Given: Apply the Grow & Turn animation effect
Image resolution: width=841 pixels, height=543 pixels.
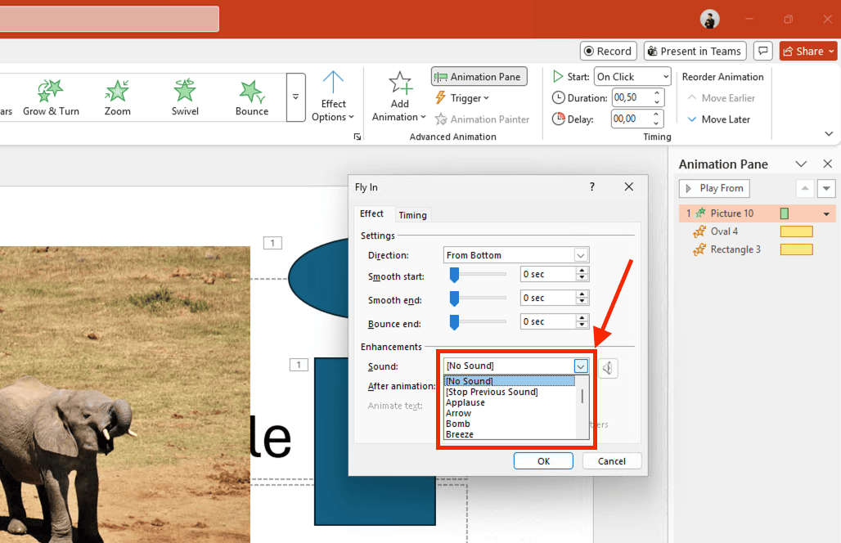Looking at the screenshot, I should click(51, 97).
